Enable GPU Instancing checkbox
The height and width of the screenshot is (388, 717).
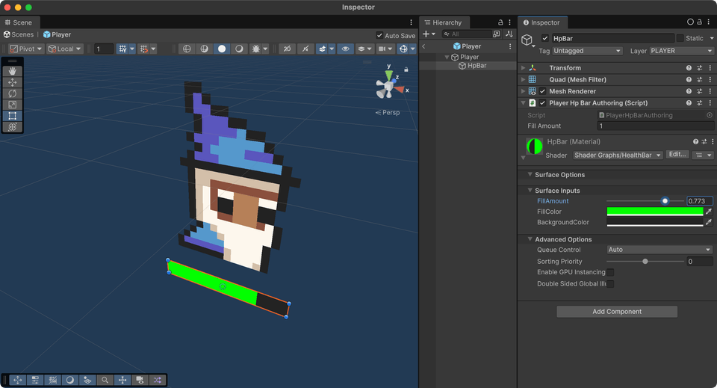click(610, 272)
